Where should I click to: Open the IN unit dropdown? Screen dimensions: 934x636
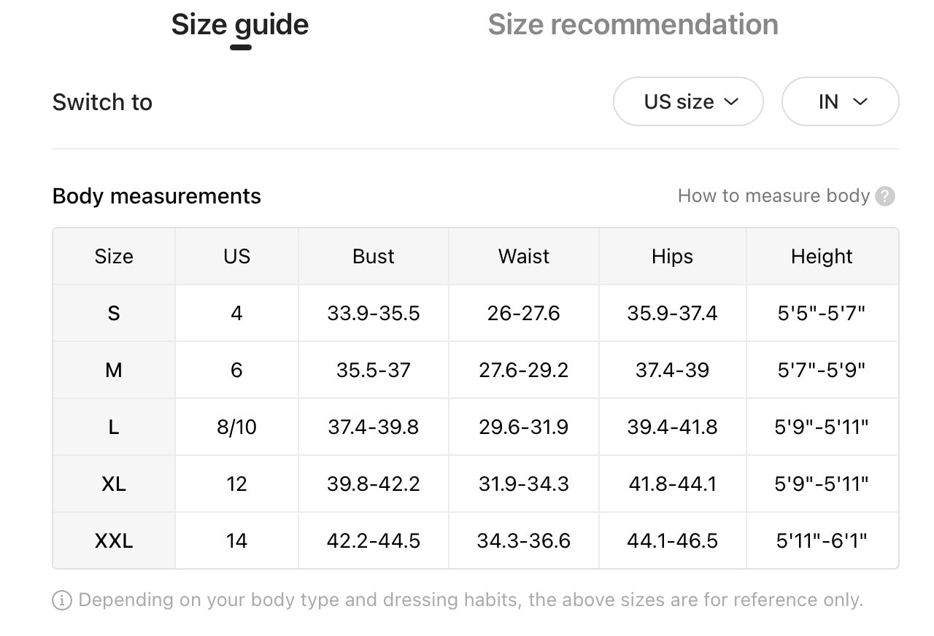[x=840, y=101]
